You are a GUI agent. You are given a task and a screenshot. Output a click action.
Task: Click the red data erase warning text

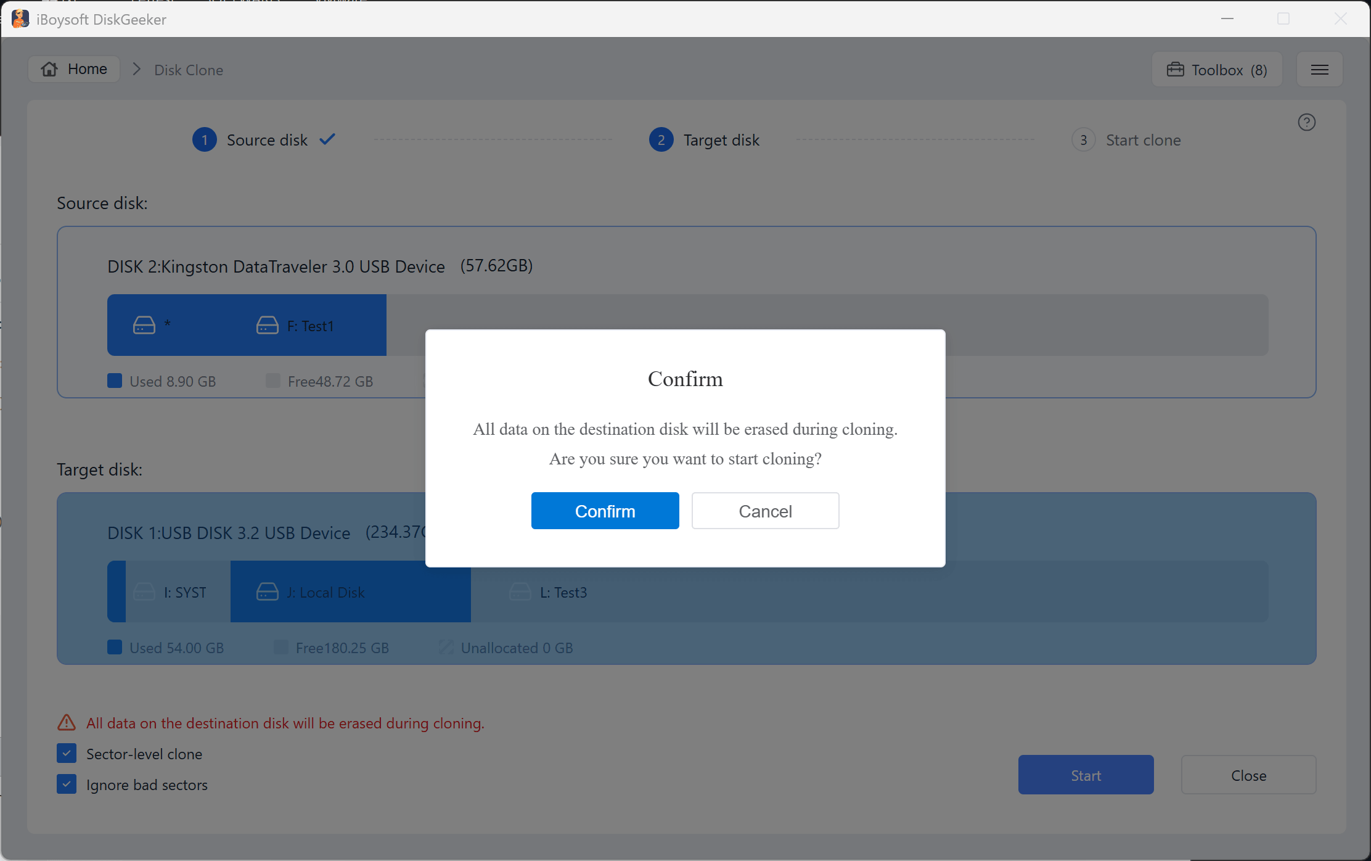click(x=285, y=723)
